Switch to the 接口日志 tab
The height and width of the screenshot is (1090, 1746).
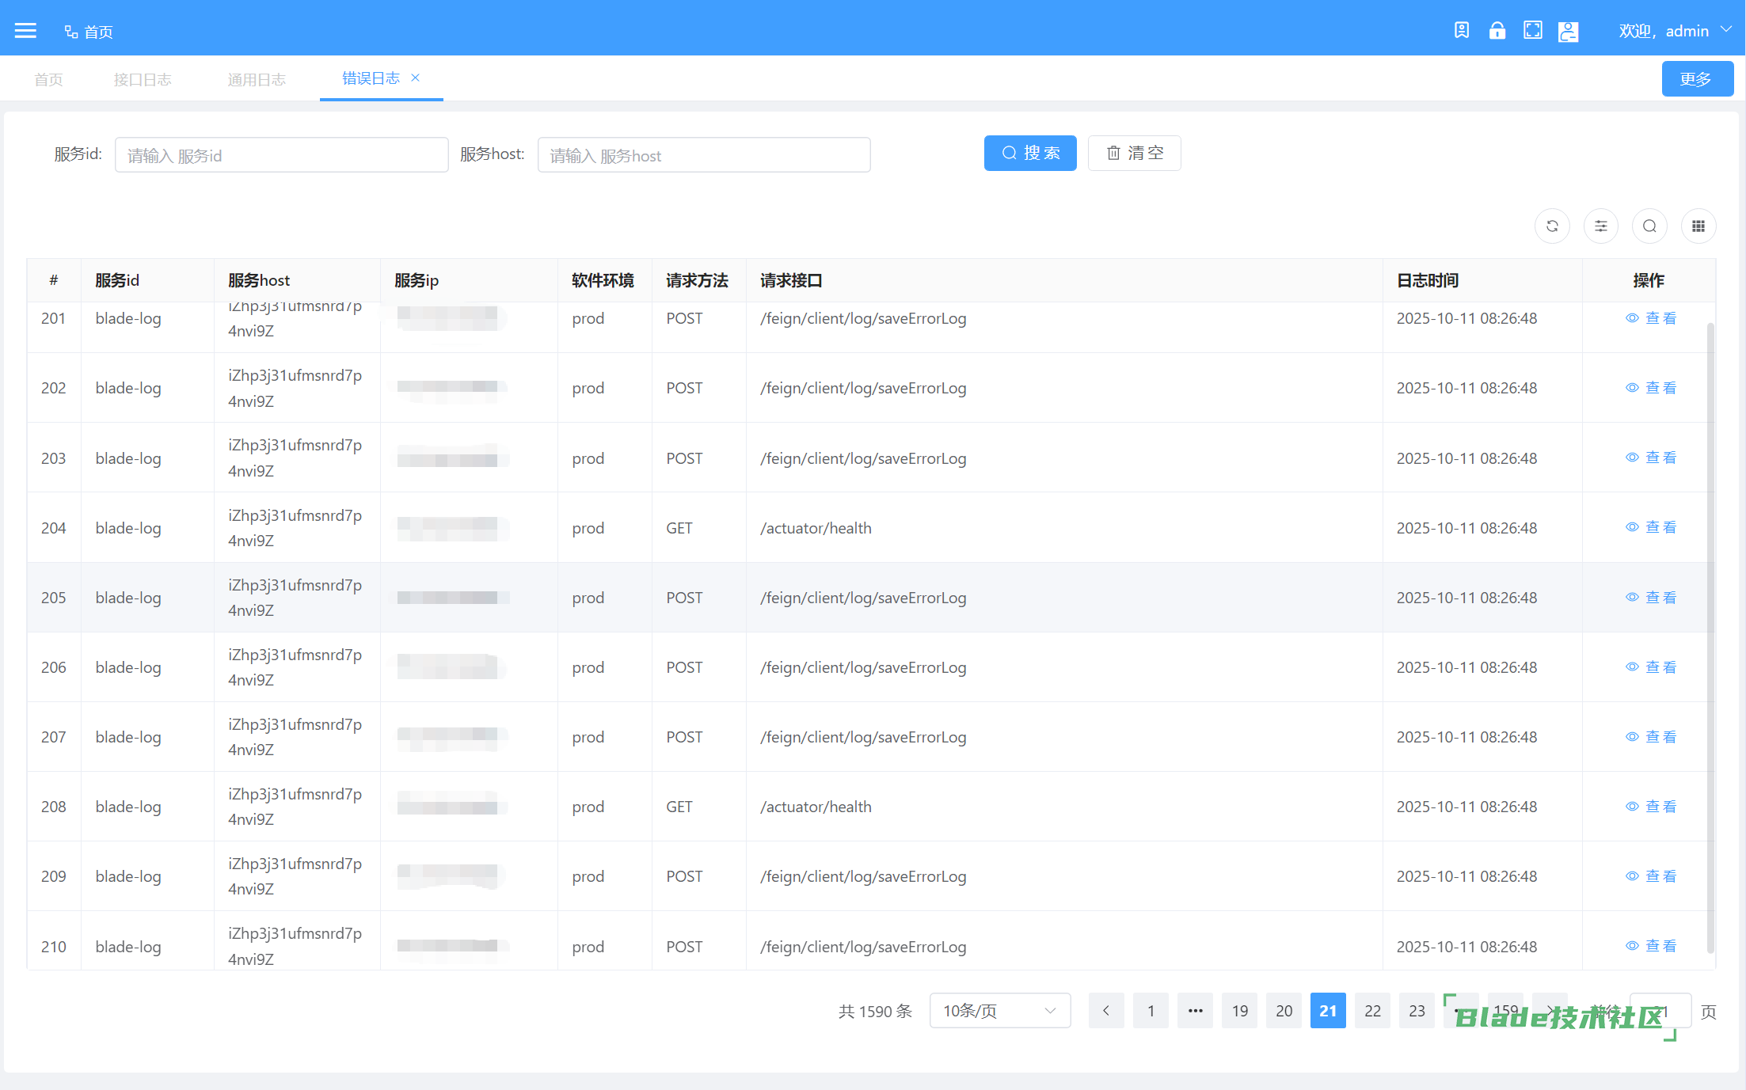[x=143, y=79]
